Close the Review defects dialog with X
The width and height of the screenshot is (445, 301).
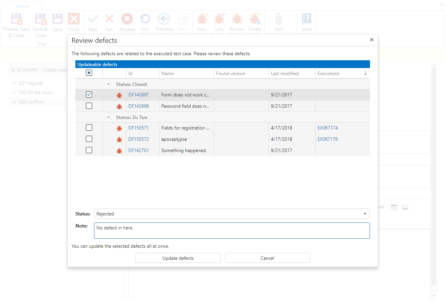[372, 40]
